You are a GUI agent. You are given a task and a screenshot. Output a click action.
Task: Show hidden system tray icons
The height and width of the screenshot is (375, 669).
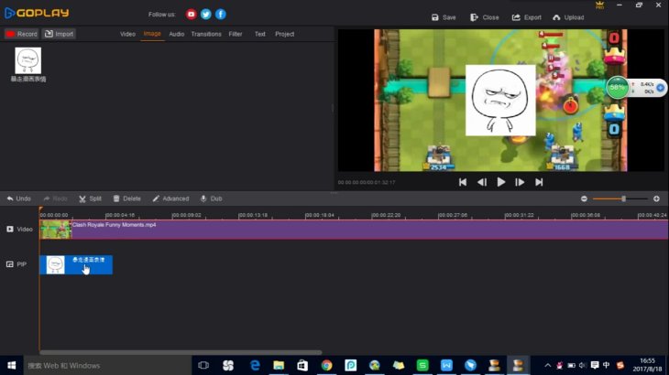(547, 365)
